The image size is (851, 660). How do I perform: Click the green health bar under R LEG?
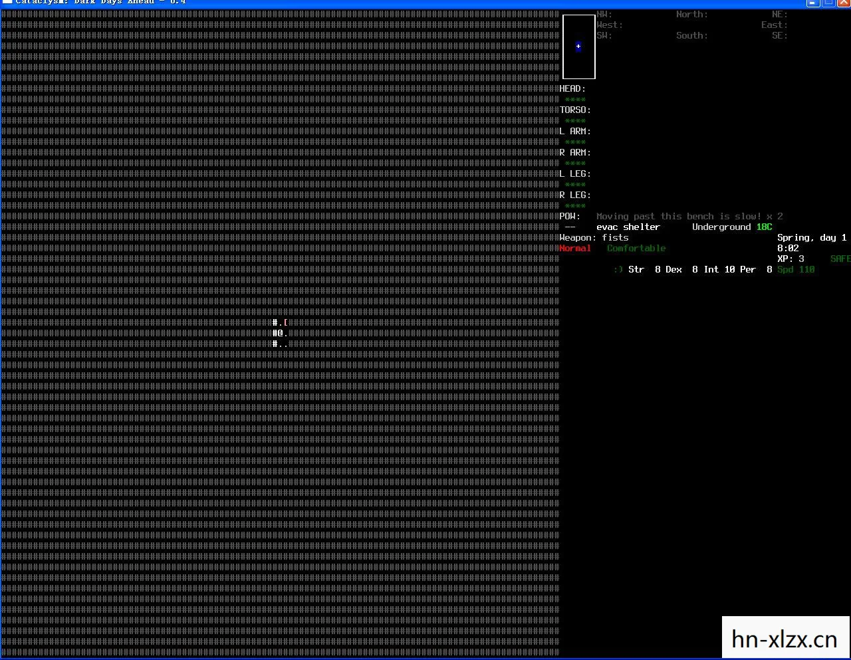575,206
